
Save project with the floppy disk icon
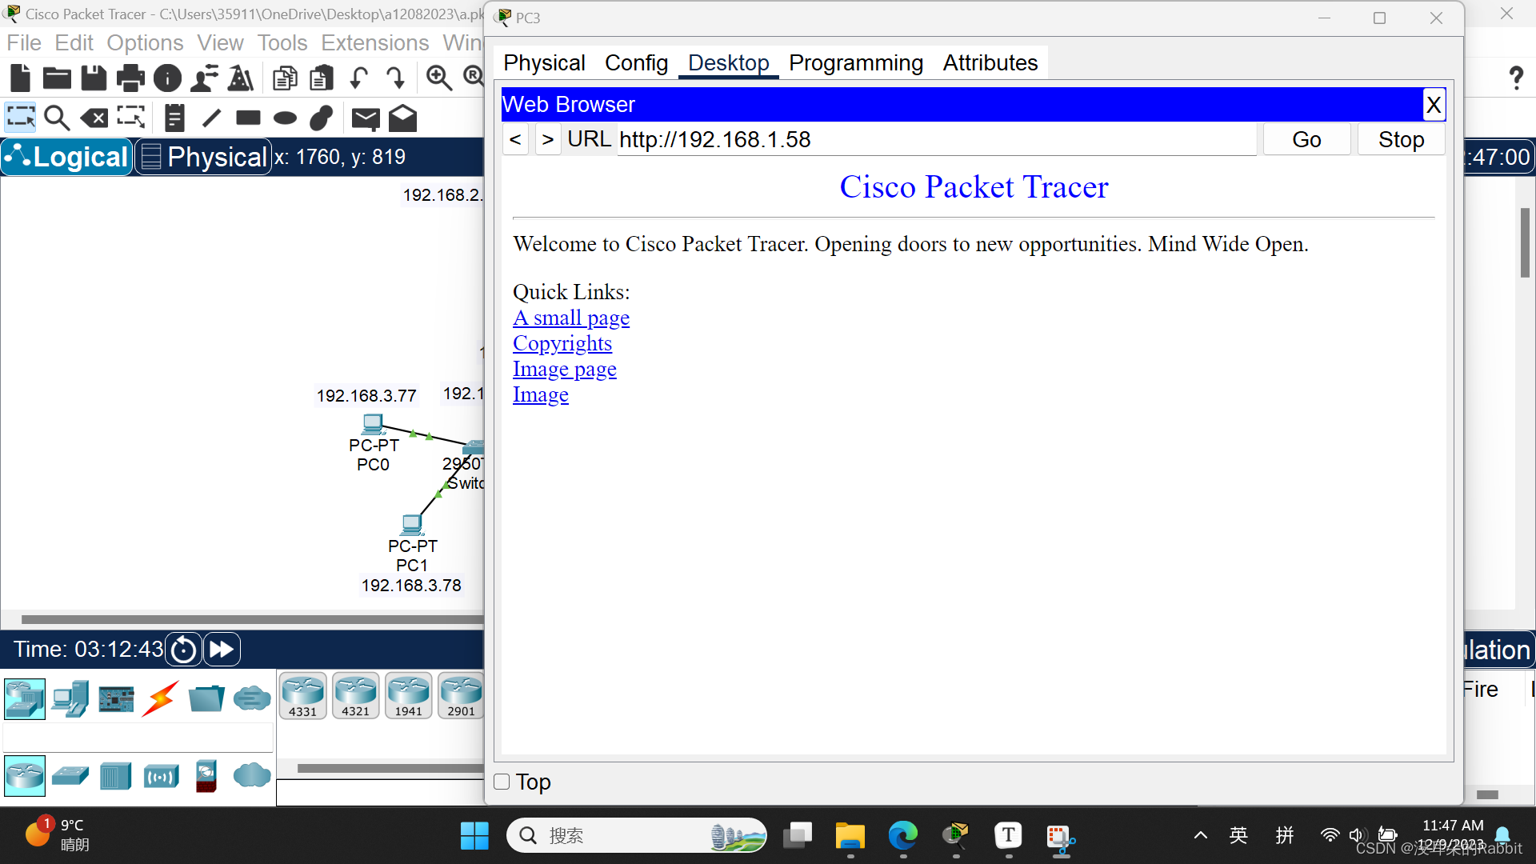tap(94, 78)
